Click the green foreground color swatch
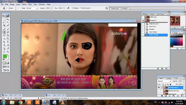Image resolution: width=186 pixels, height=105 pixels. point(5,56)
